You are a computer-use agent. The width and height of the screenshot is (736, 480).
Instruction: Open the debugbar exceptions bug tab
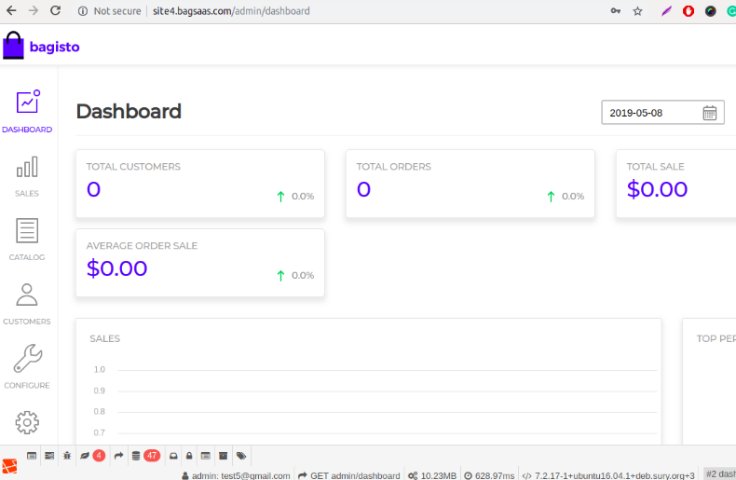tap(66, 456)
